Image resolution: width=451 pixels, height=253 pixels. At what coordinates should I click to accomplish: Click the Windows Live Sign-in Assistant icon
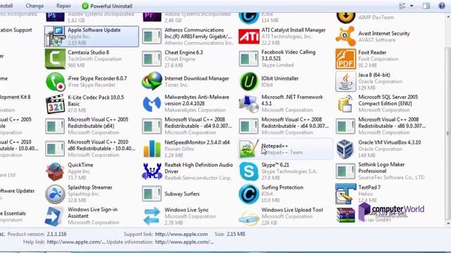tap(54, 216)
